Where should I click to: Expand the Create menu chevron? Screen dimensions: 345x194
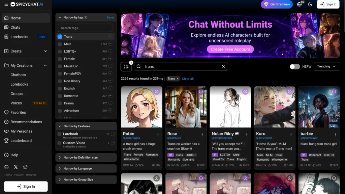point(45,51)
